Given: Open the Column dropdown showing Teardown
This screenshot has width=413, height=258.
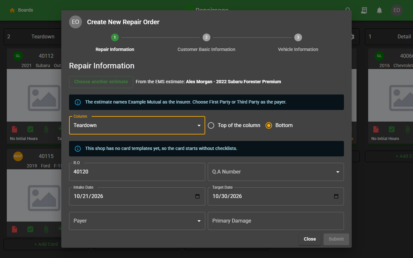Looking at the screenshot, I should click(137, 125).
